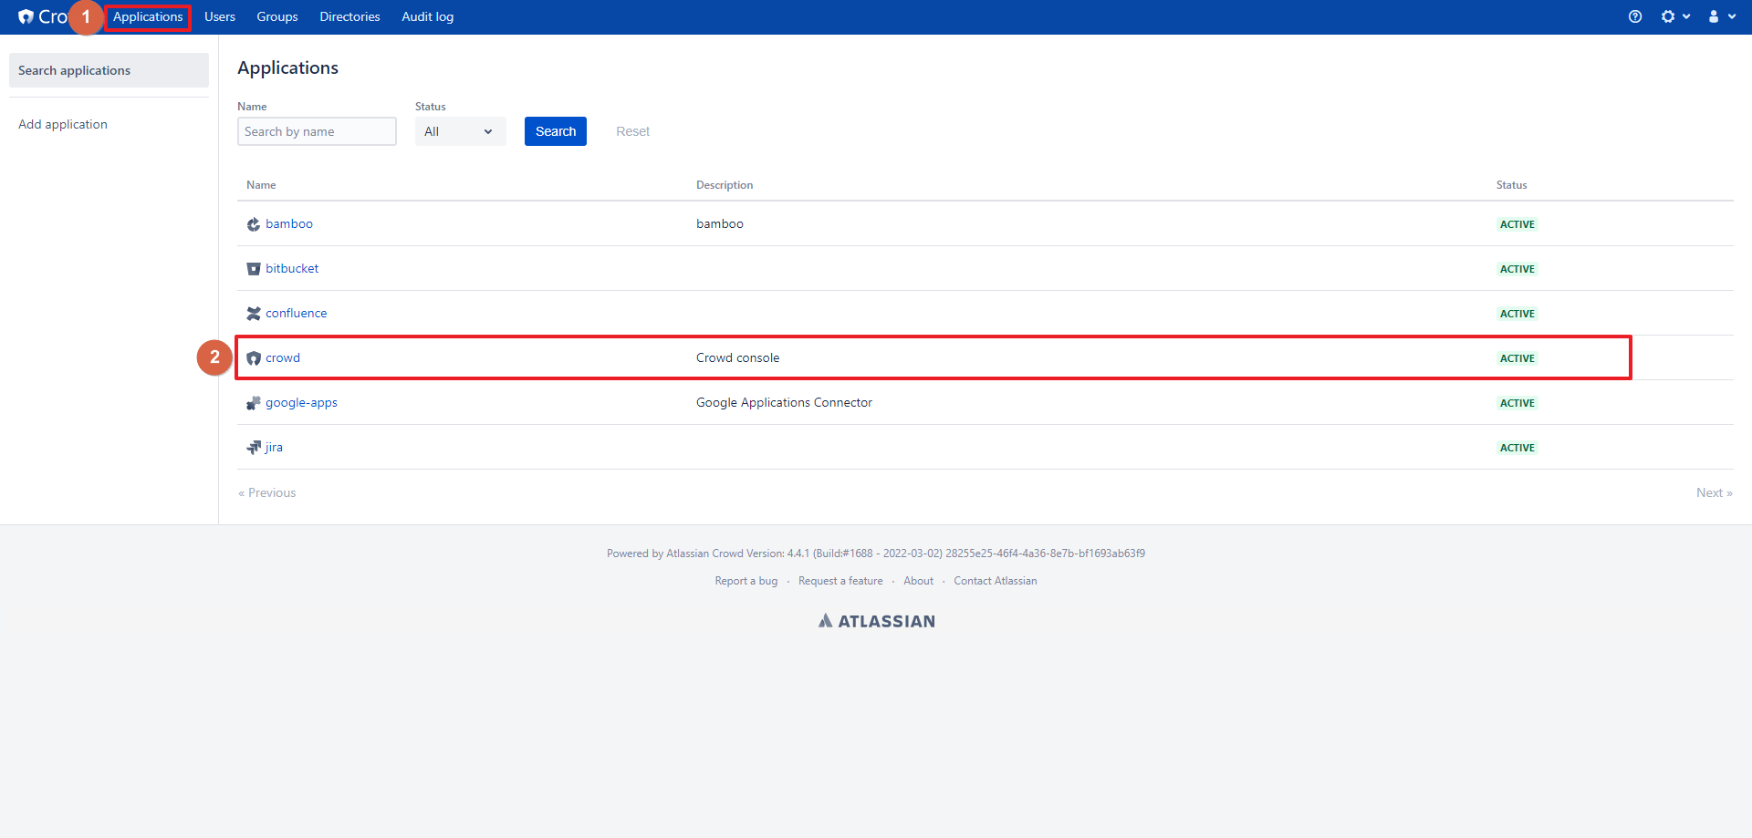1752x838 pixels.
Task: Click Contact Atlassian footer link
Action: click(996, 581)
